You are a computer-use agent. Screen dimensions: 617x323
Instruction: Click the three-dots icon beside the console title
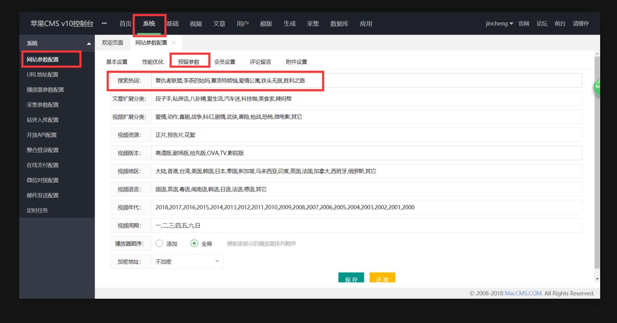click(104, 23)
